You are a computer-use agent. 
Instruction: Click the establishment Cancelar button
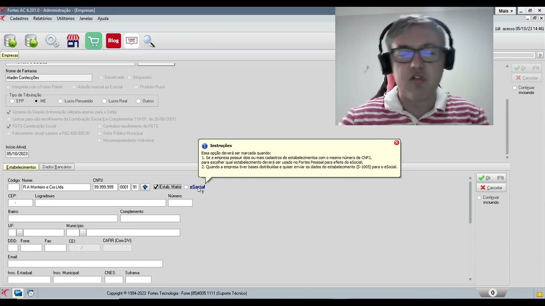point(491,188)
